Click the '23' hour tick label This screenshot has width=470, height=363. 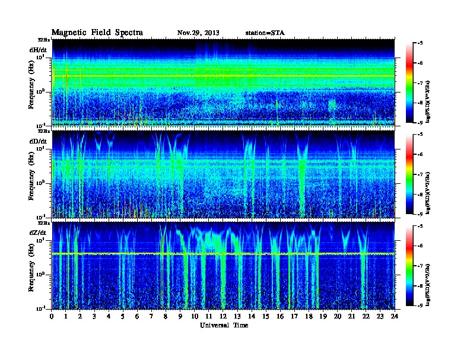(x=380, y=316)
